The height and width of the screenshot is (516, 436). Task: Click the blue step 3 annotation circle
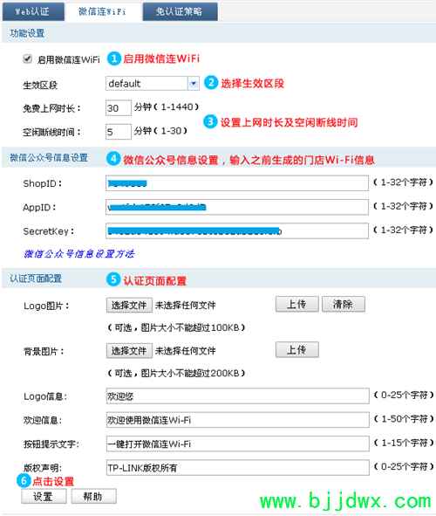coord(210,121)
